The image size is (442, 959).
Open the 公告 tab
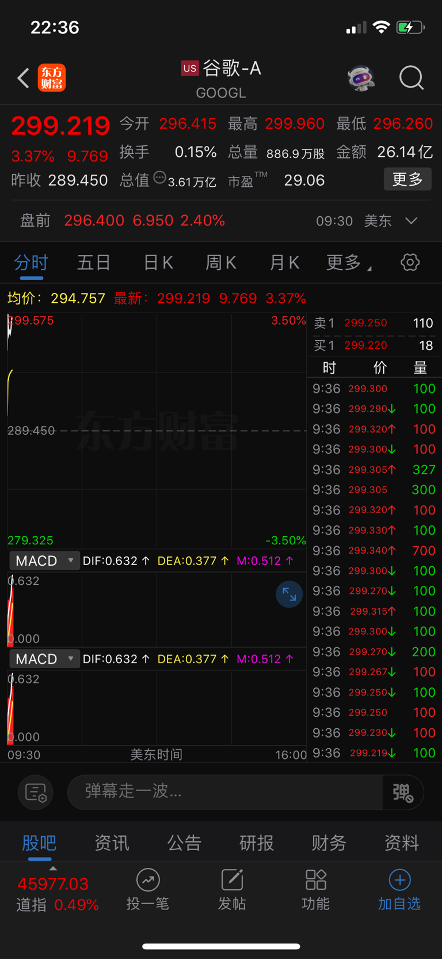(184, 843)
